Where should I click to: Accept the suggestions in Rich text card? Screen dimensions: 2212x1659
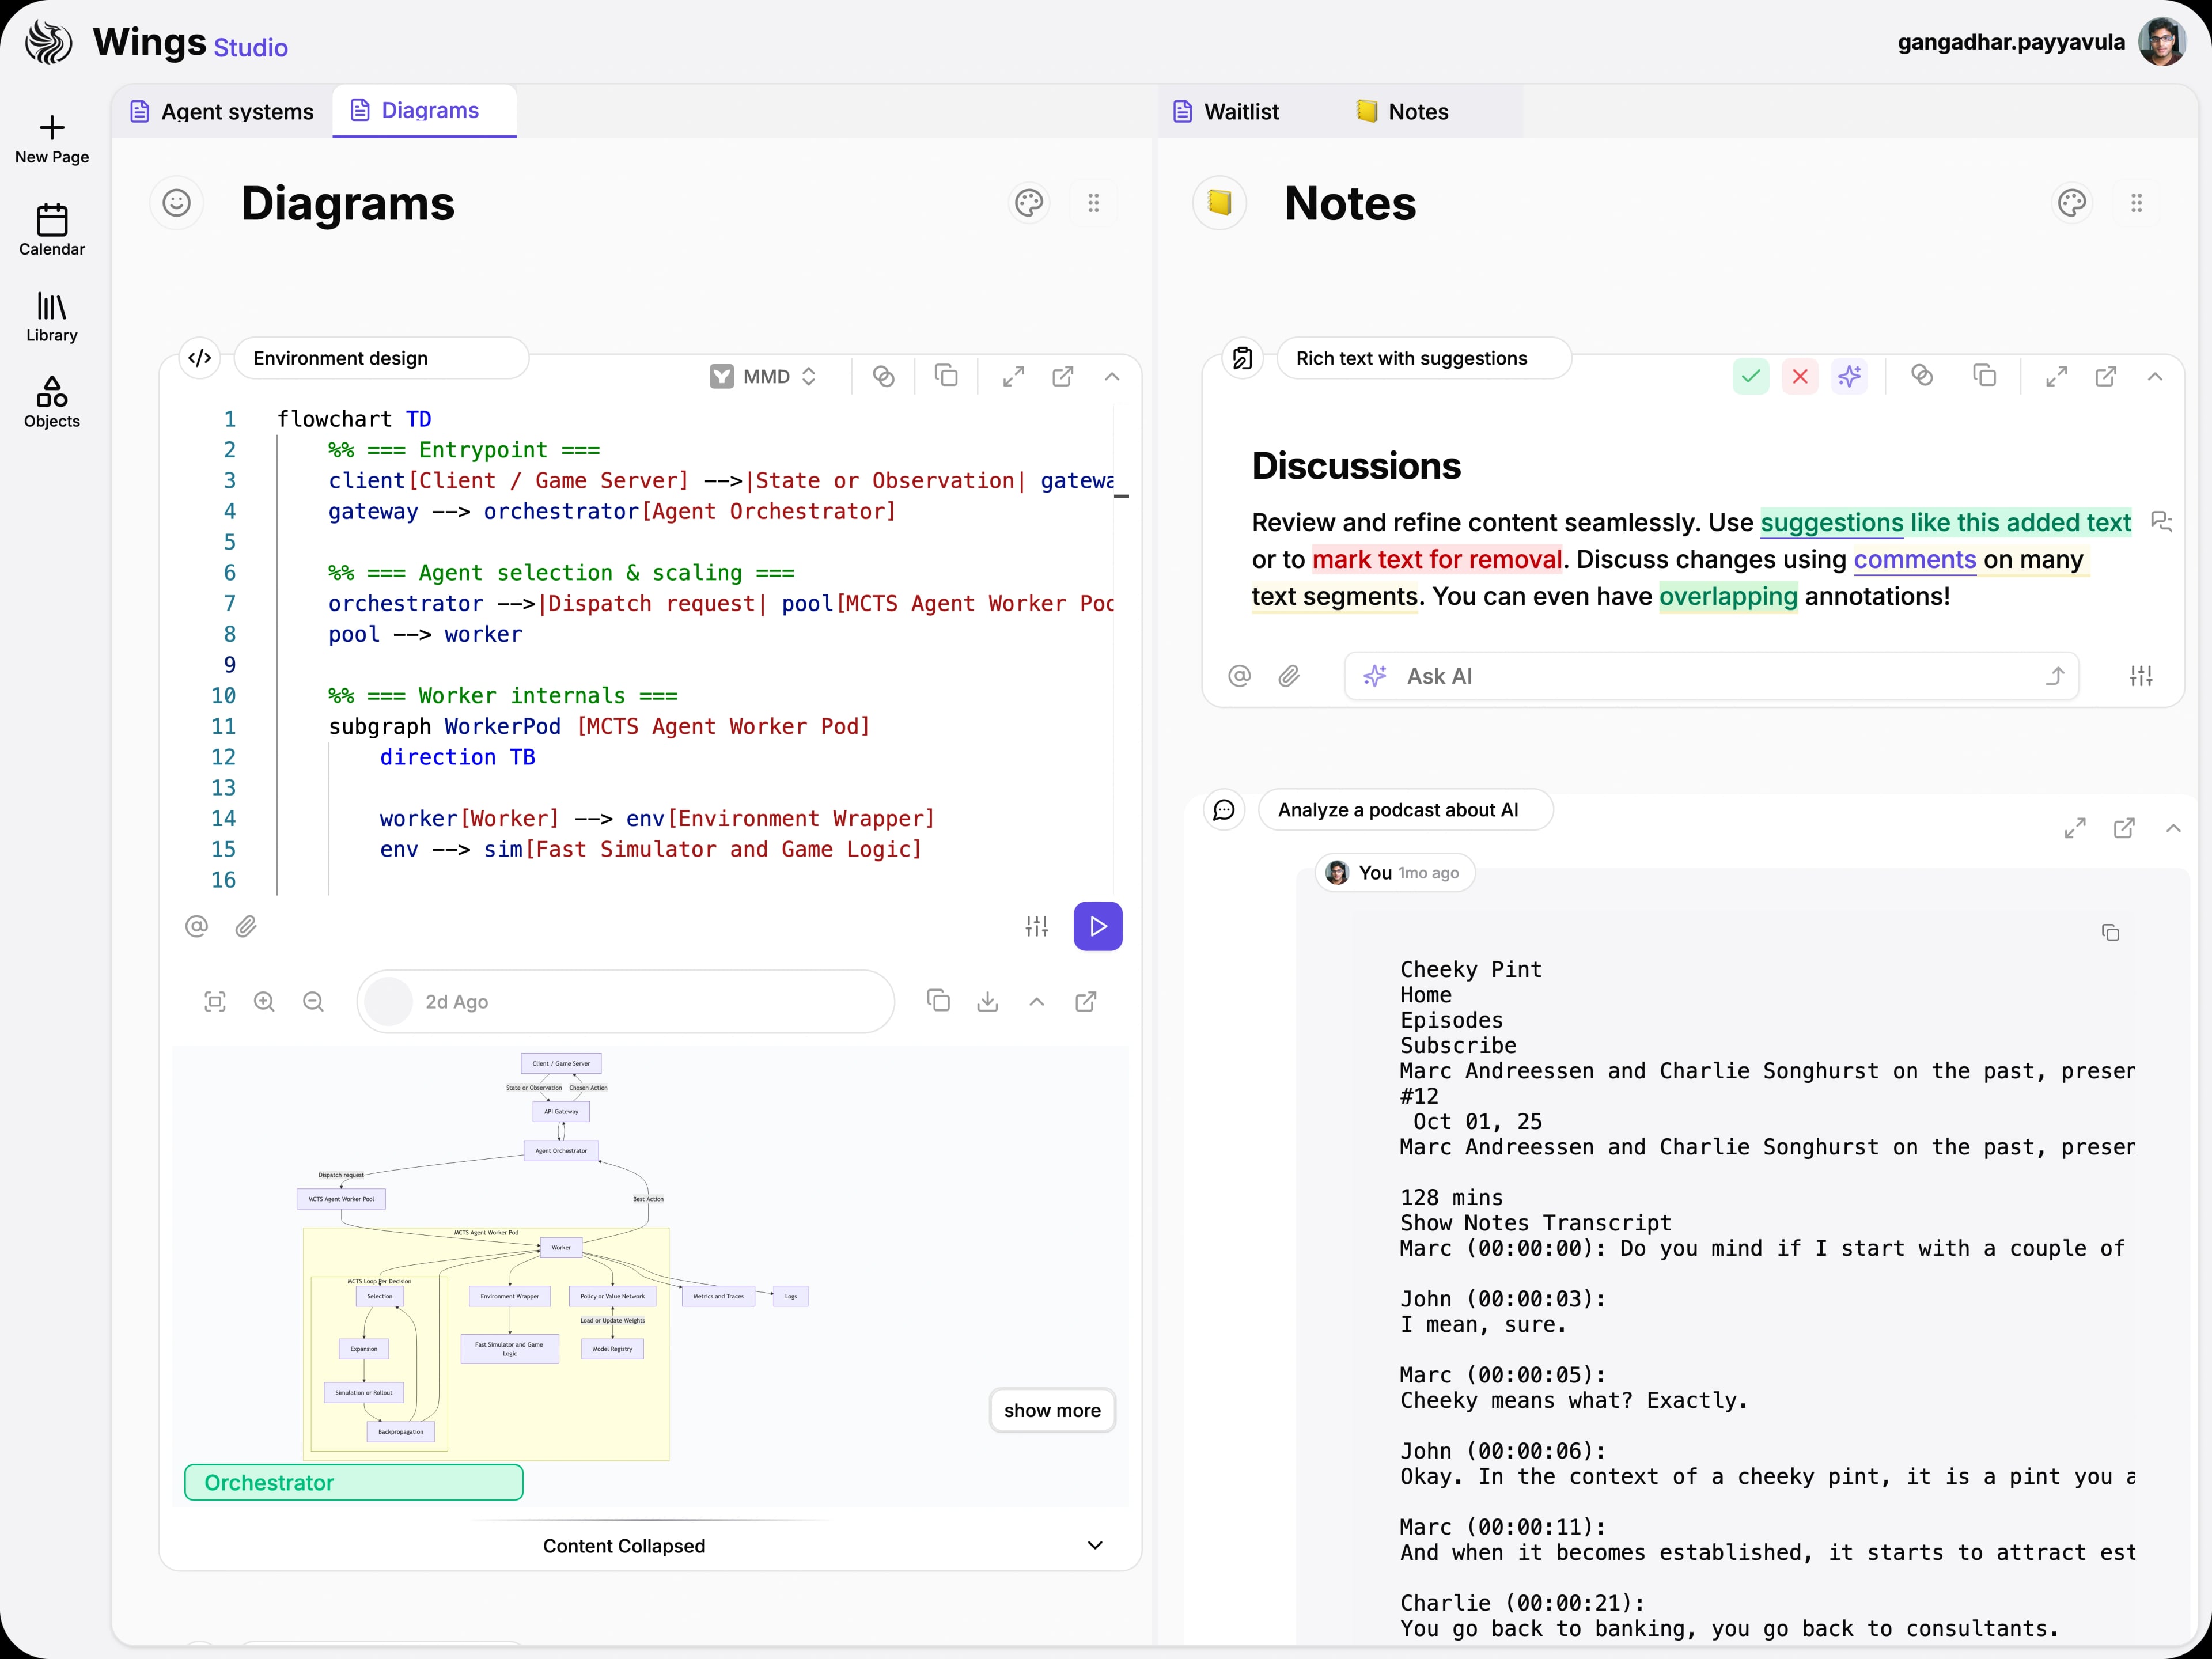point(1750,376)
